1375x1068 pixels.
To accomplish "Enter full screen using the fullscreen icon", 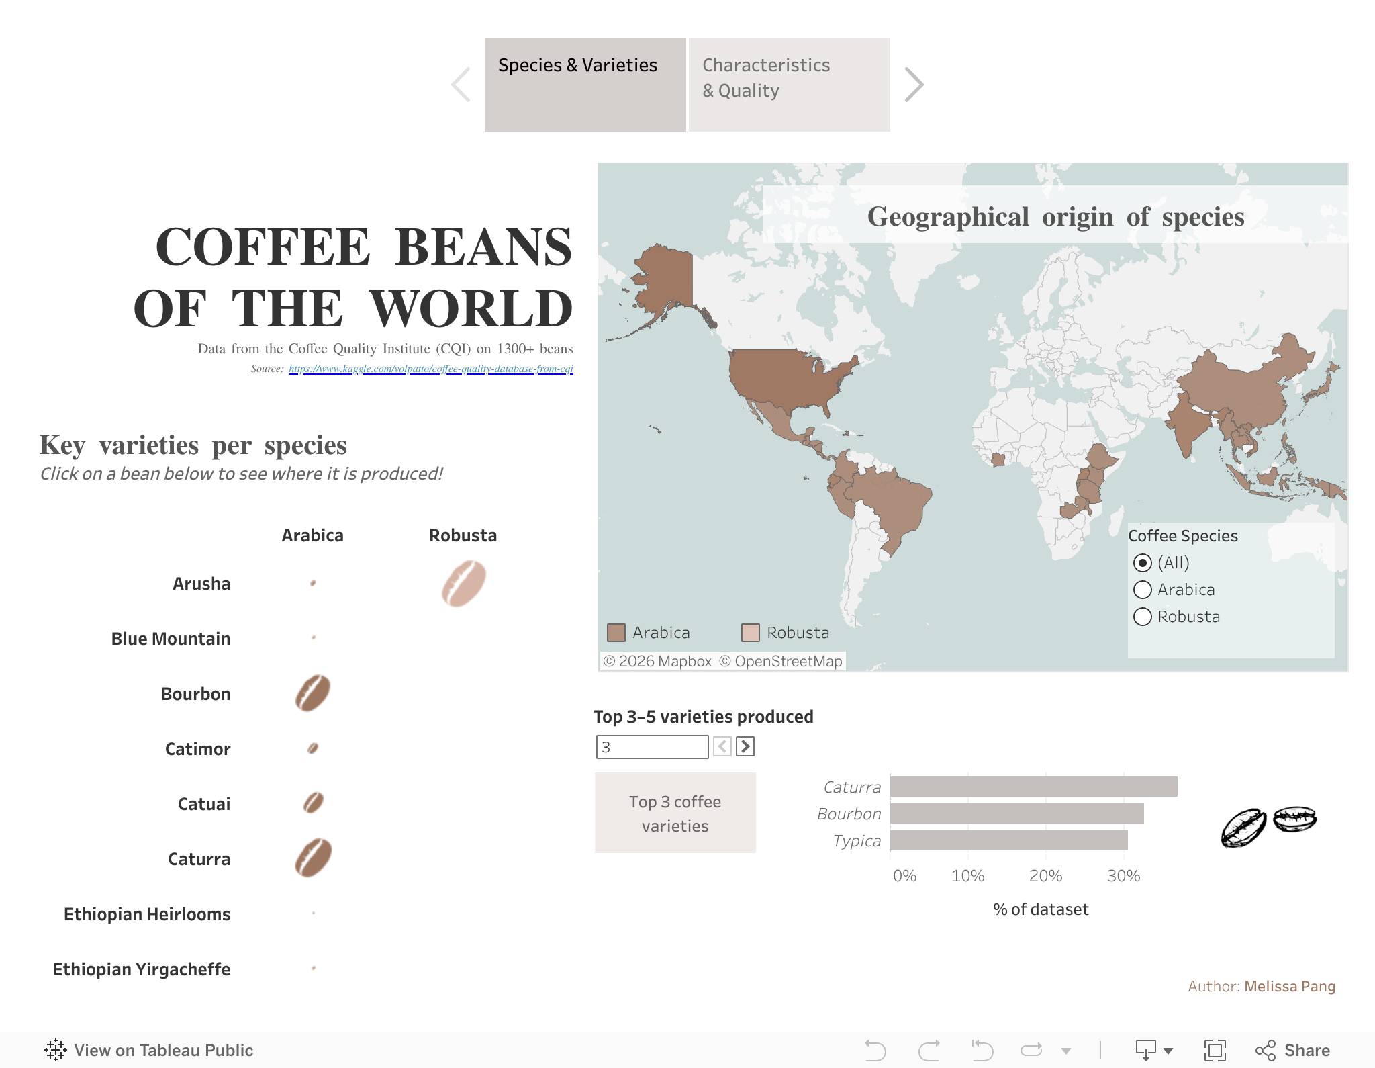I will coord(1215,1049).
